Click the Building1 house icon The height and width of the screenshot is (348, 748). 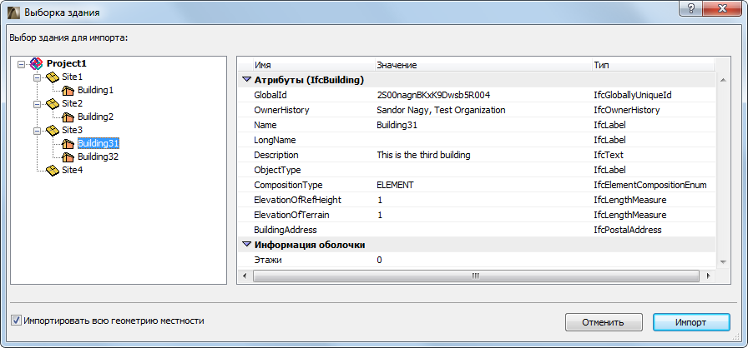(x=68, y=90)
